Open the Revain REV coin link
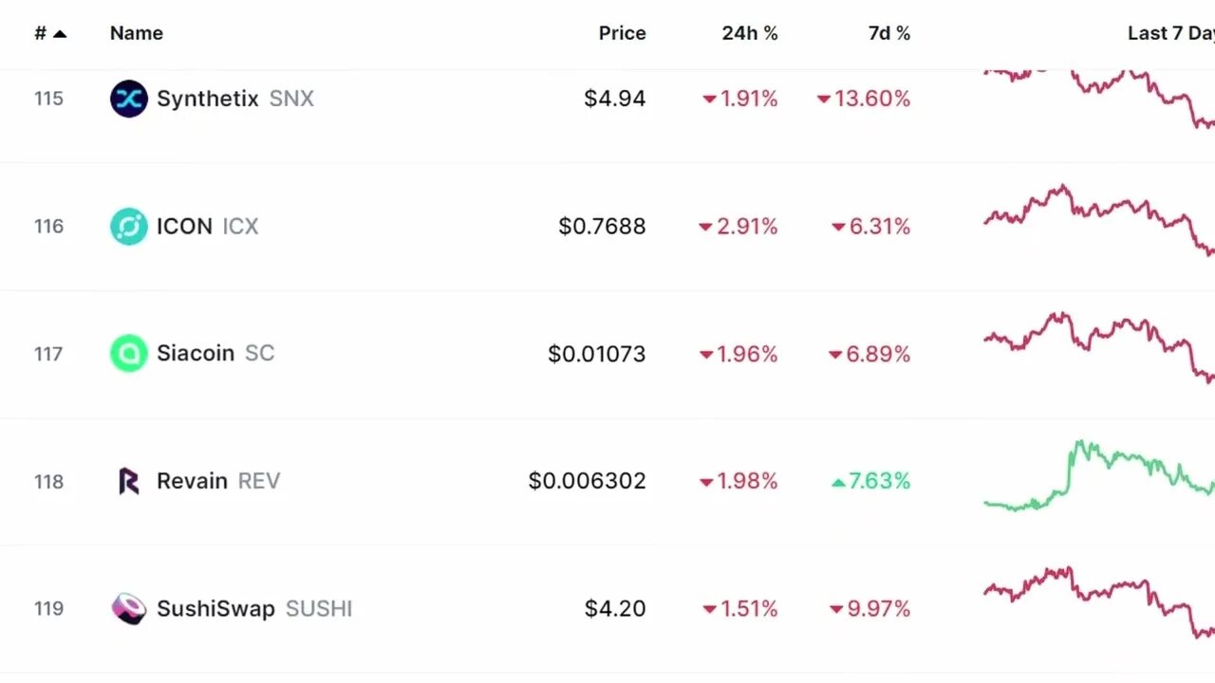The height and width of the screenshot is (683, 1215). pos(192,481)
